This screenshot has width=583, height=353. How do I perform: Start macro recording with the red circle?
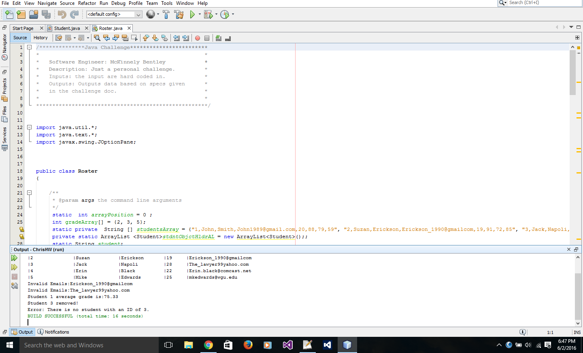[198, 38]
